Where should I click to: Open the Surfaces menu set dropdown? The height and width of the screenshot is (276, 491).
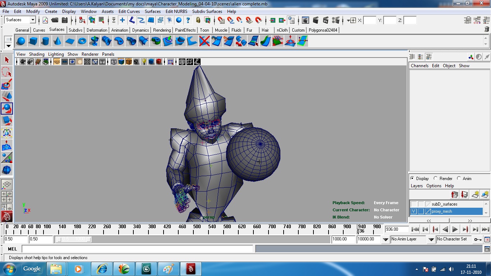(33, 20)
